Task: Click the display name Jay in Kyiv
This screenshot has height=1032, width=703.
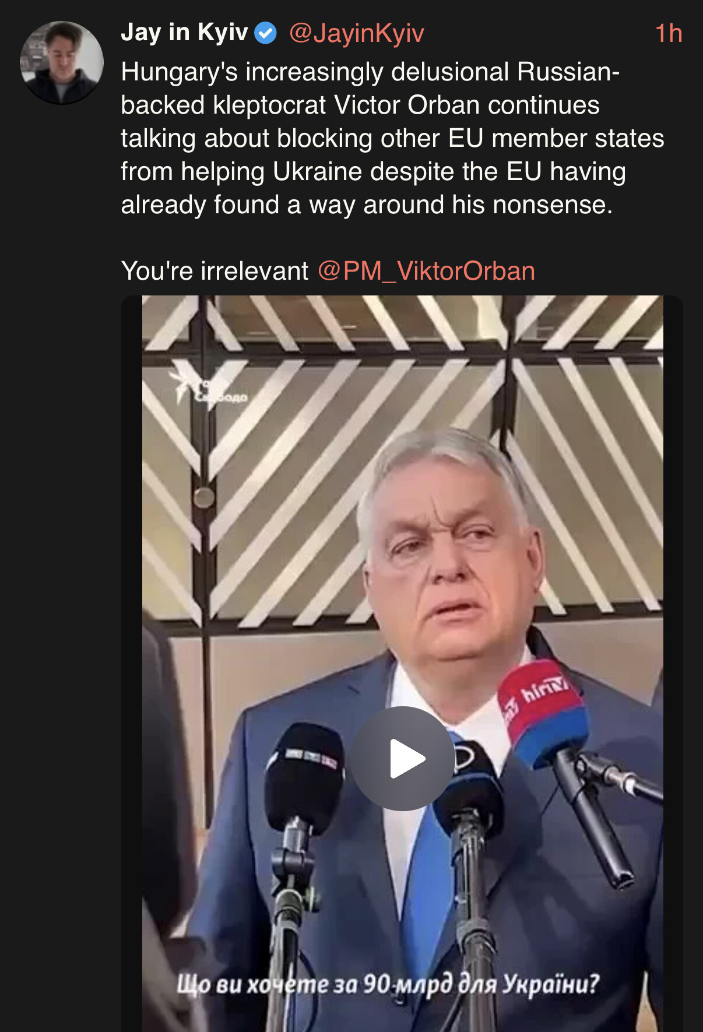Action: pyautogui.click(x=184, y=33)
